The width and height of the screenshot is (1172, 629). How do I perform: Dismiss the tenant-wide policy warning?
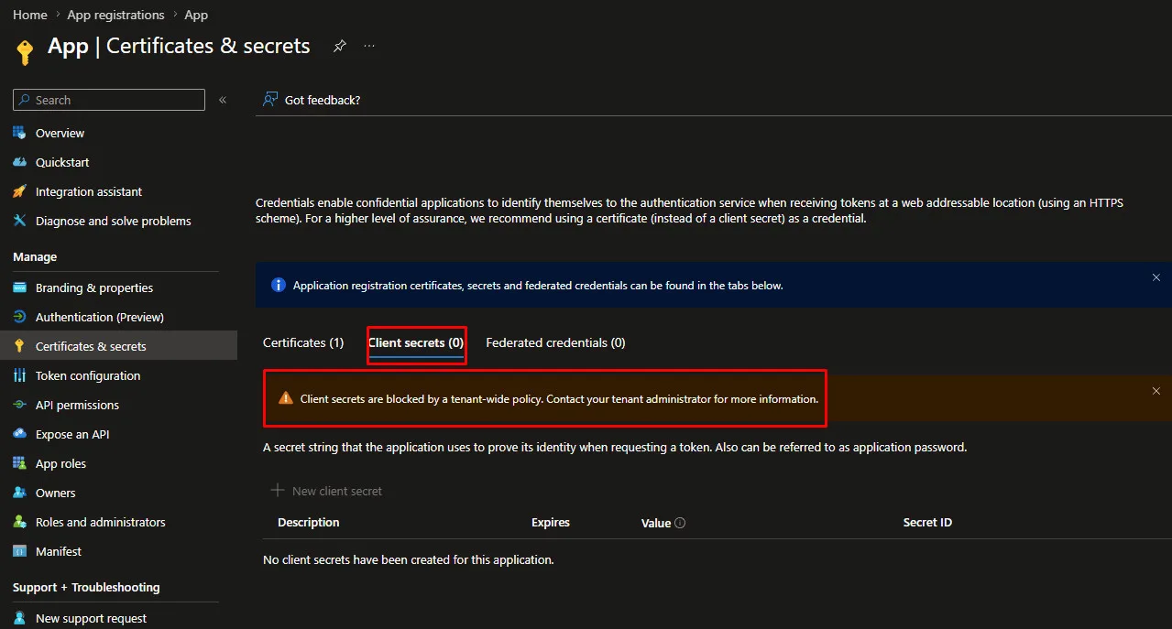[x=1156, y=391]
